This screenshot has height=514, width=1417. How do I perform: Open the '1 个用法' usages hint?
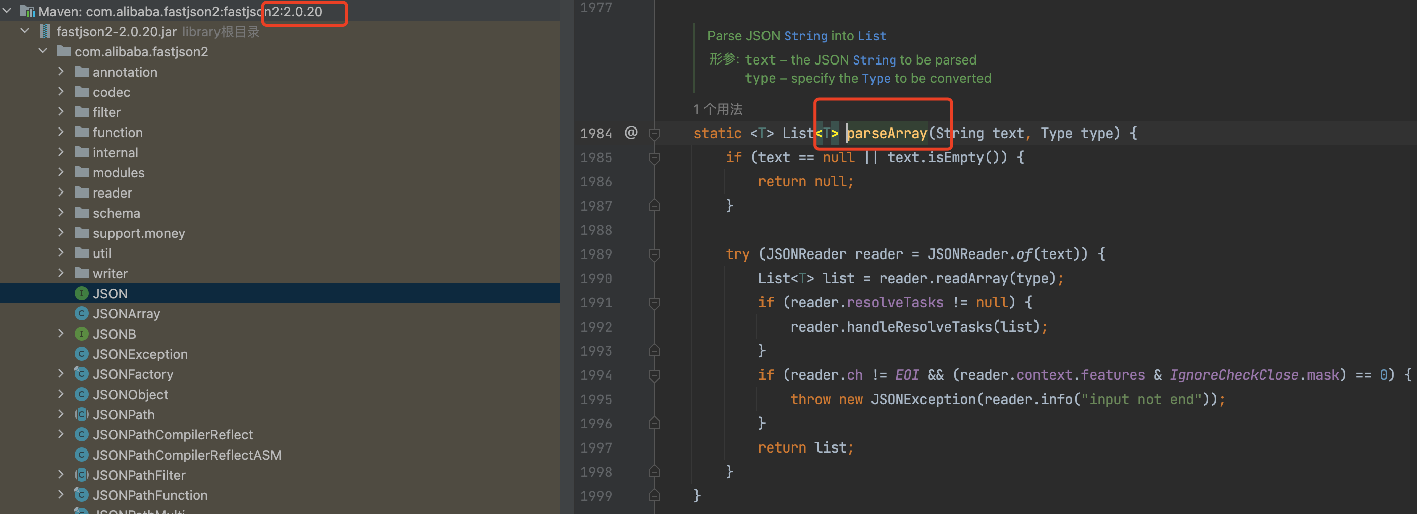coord(717,109)
